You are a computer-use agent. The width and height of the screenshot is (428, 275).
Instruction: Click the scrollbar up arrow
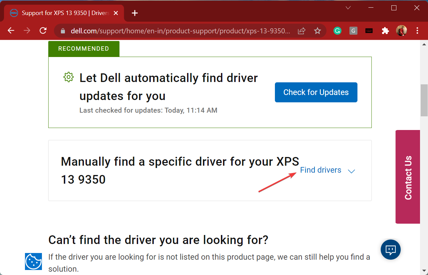coord(424,44)
